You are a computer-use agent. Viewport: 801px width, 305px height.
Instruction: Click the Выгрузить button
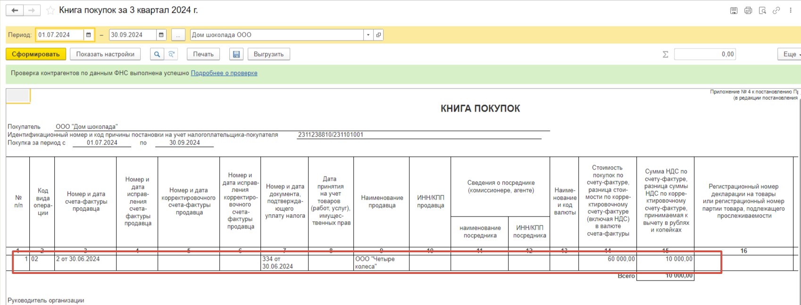[269, 54]
